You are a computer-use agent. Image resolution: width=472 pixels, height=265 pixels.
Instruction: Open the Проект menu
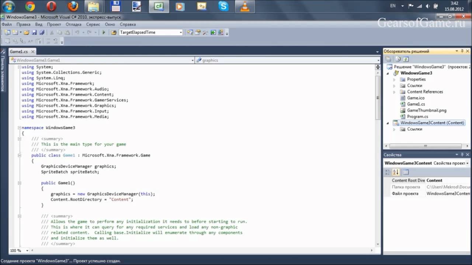tap(54, 24)
